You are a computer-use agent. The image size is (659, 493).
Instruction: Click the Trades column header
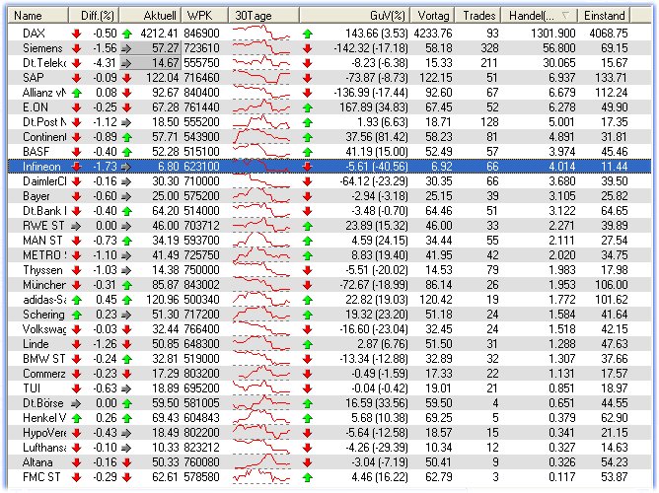coord(478,16)
